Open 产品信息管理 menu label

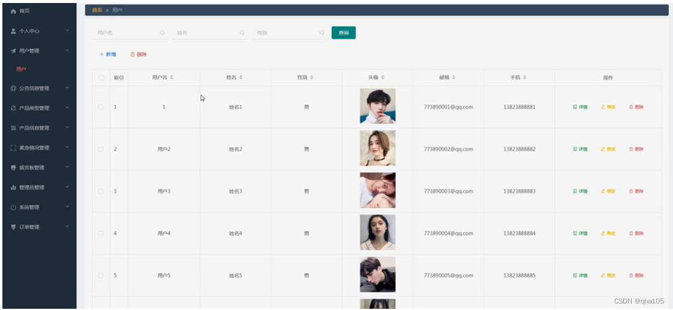(x=34, y=128)
